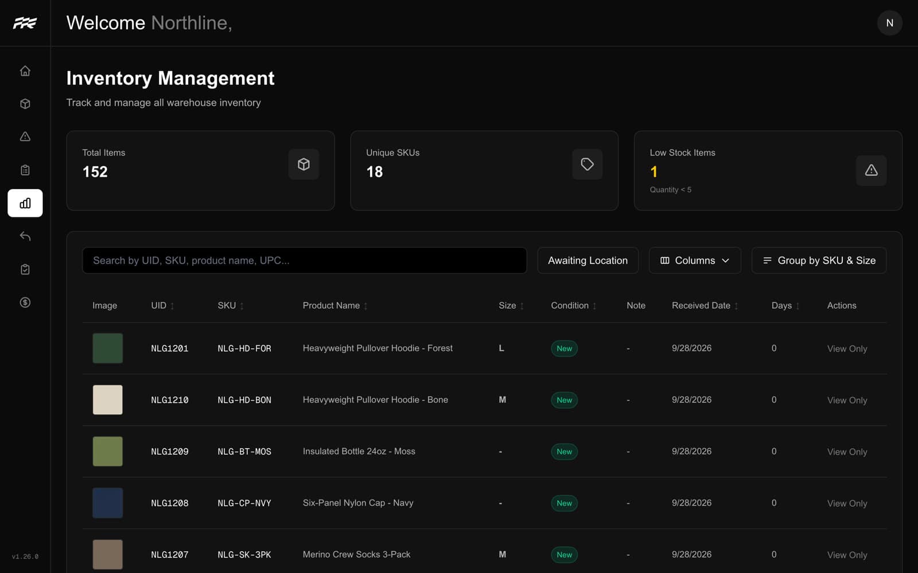This screenshot has width=918, height=573.
Task: Click the Low Stock Items value 1
Action: 654,172
